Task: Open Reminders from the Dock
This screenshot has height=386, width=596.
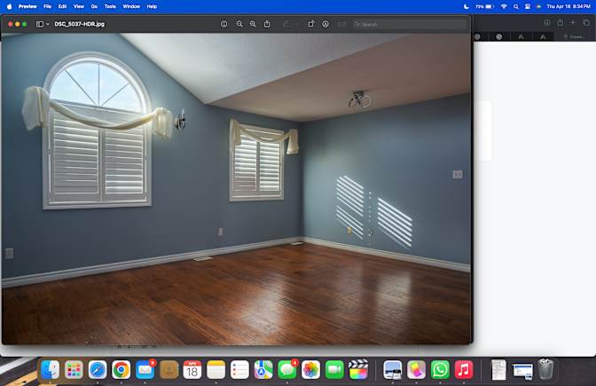Action: [239, 370]
